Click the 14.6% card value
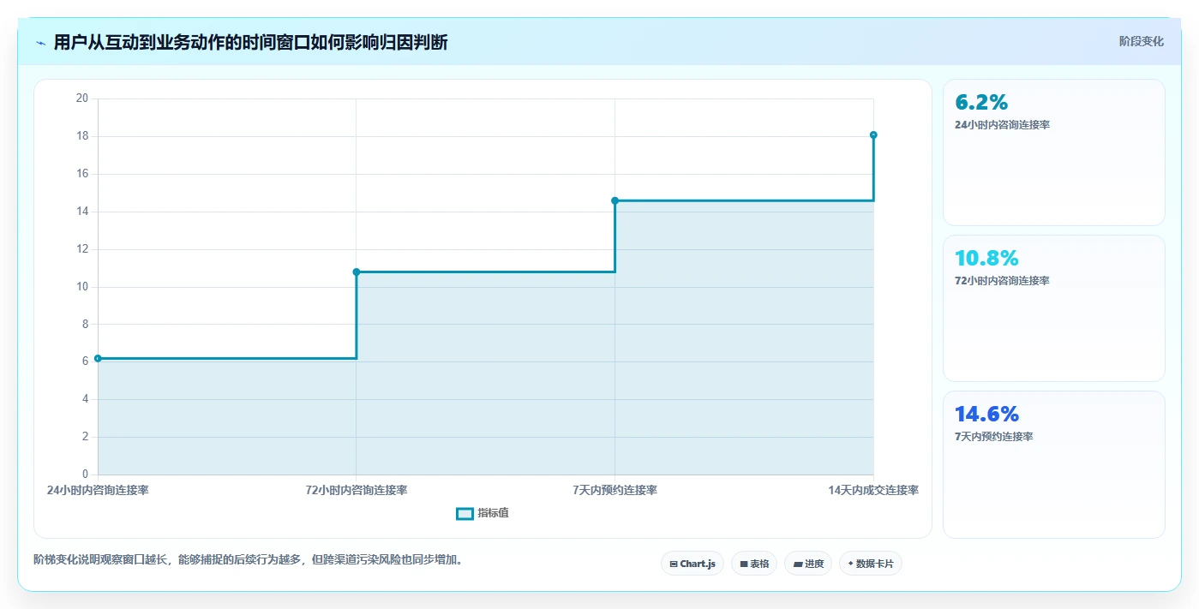 click(x=986, y=415)
